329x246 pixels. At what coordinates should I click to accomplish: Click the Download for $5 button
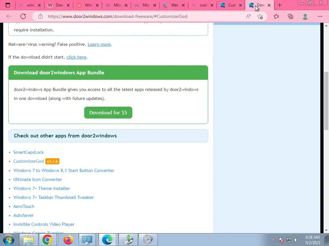click(108, 112)
